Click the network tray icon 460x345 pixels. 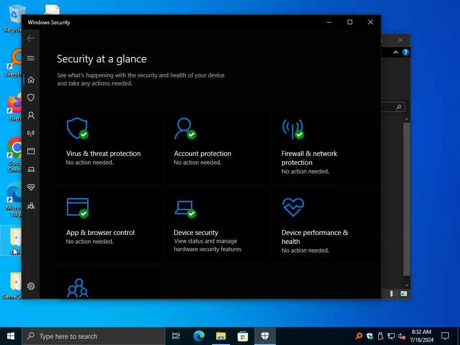point(391,336)
